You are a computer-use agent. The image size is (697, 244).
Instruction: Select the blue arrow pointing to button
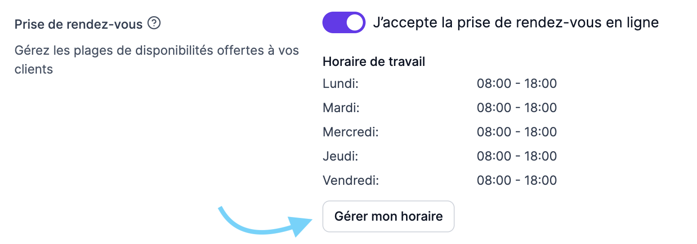click(265, 222)
